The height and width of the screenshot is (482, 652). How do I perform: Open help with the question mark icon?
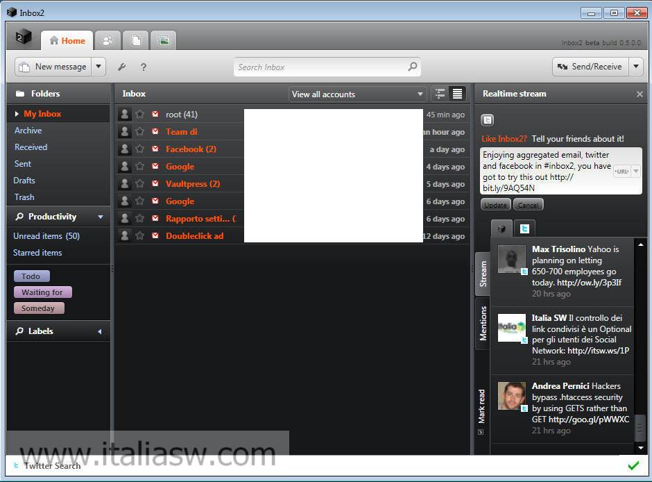click(143, 67)
